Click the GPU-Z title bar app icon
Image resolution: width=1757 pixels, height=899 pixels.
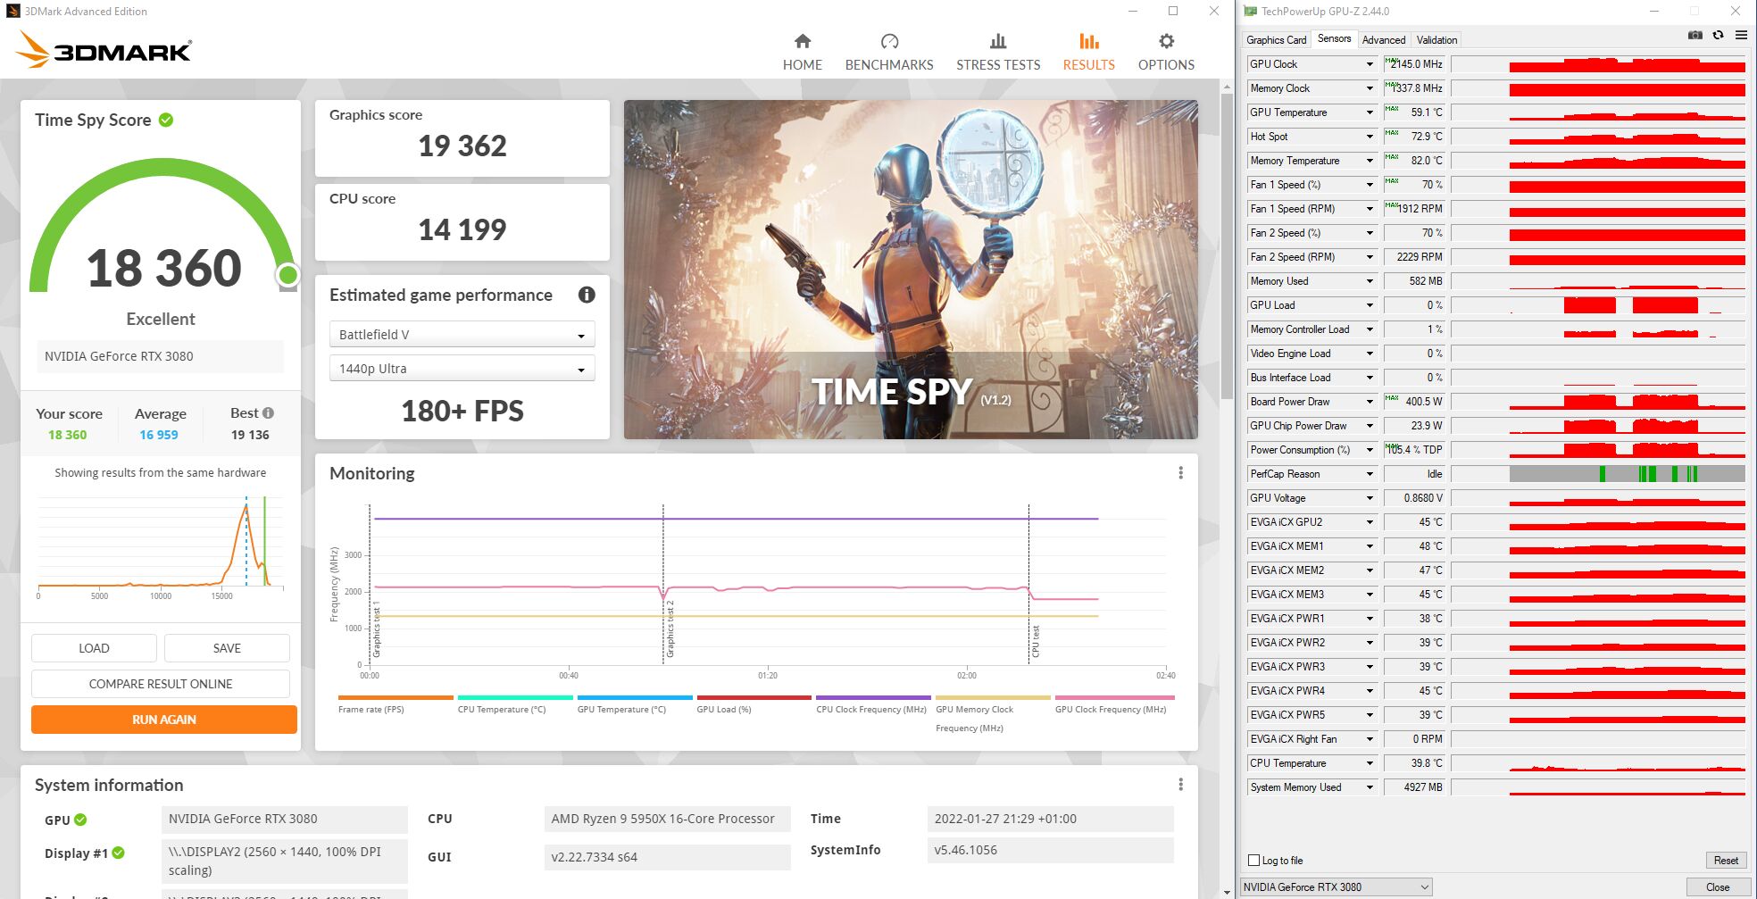click(x=1250, y=12)
